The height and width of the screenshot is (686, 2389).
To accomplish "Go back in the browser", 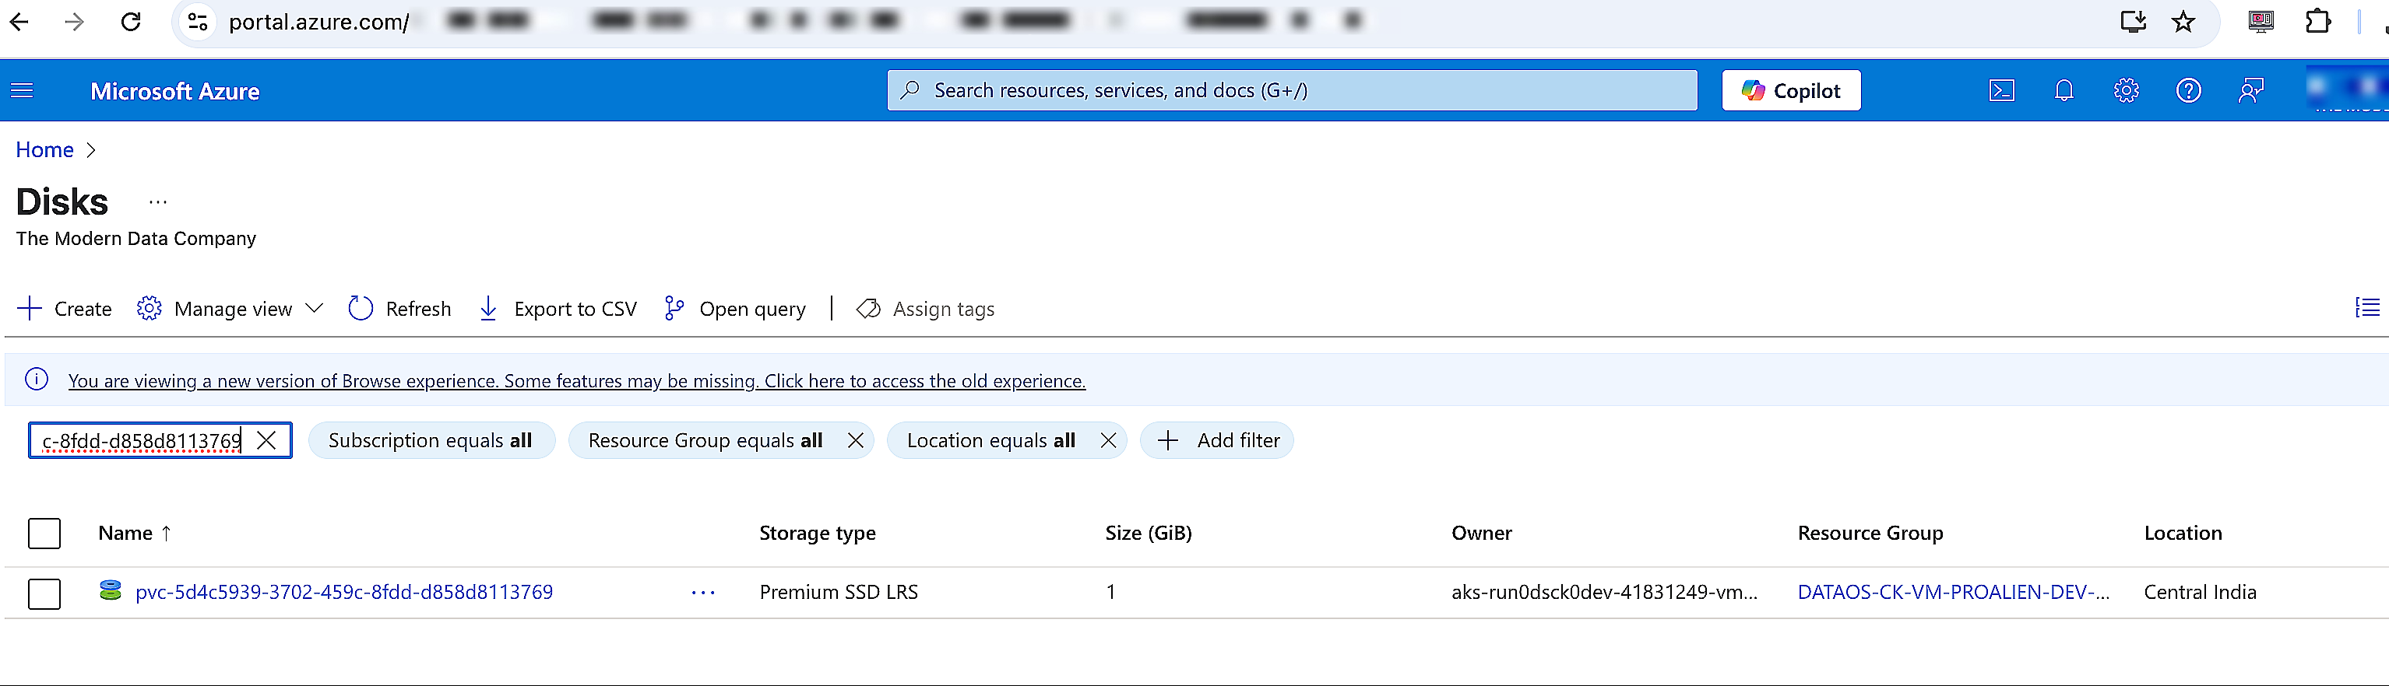I will [x=19, y=21].
